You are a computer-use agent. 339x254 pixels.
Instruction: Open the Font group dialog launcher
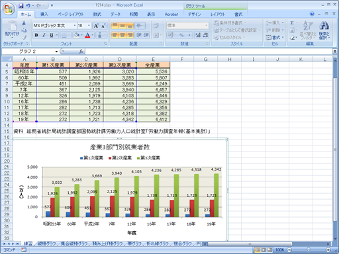pos(105,44)
